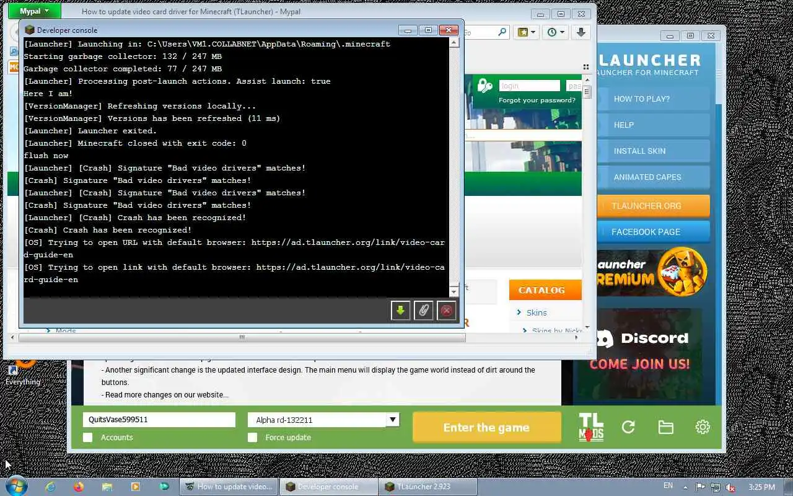Expand the bookmarks dropdown arrow in Mypal
The height and width of the screenshot is (496, 793).
click(533, 32)
